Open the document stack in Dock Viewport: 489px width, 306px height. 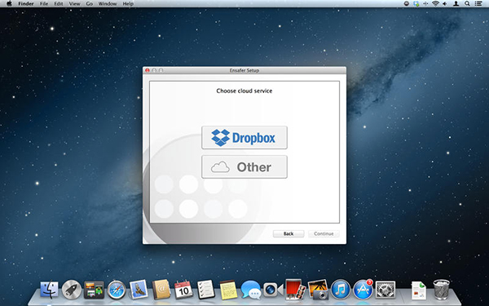(419, 290)
